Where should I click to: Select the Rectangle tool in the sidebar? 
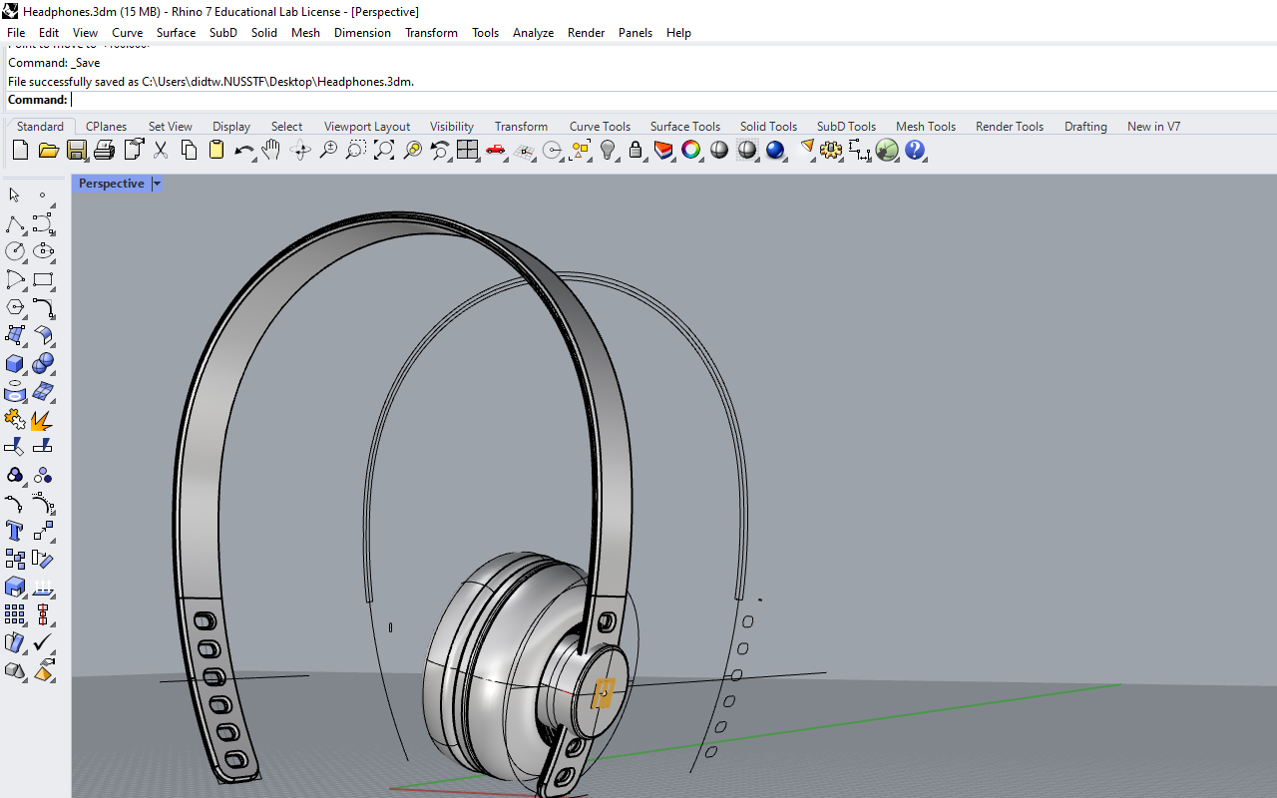click(x=43, y=279)
